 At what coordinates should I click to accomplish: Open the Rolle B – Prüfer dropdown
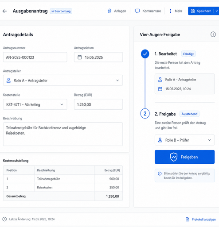pyautogui.click(x=184, y=140)
